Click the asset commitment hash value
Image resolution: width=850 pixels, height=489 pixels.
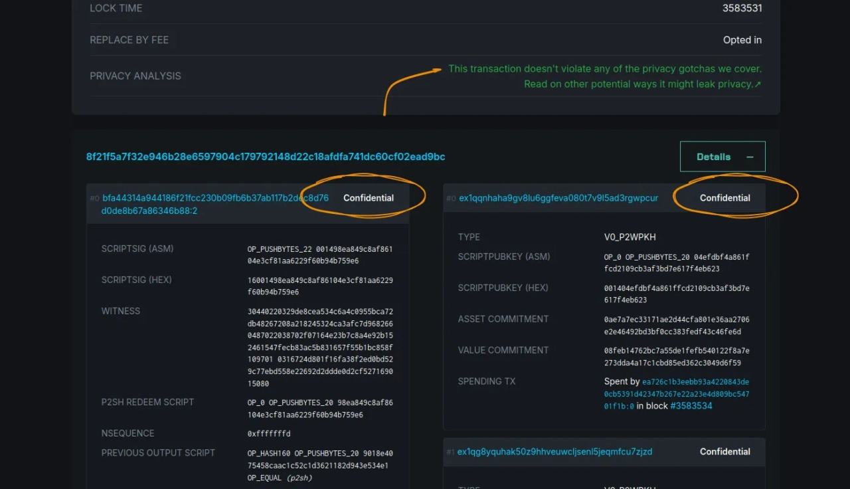click(676, 326)
